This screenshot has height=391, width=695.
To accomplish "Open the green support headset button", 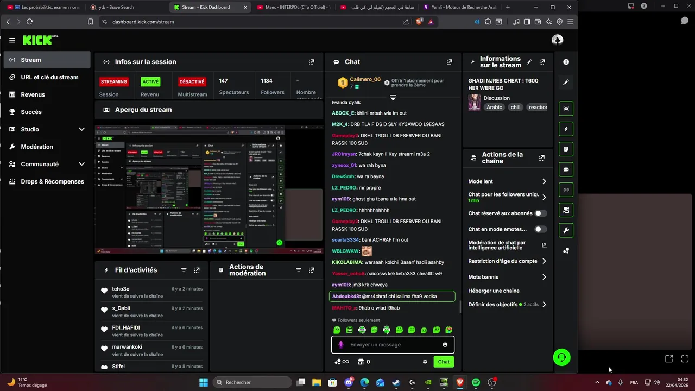I will click(x=561, y=357).
